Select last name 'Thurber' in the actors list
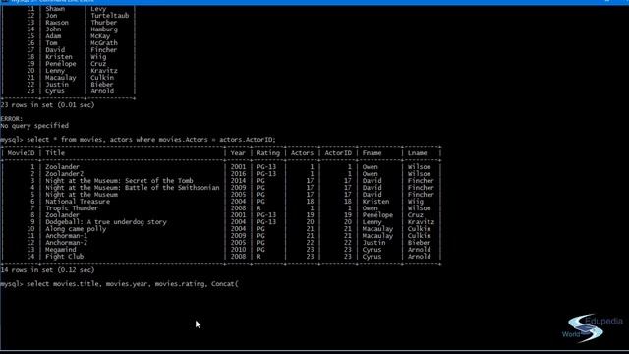The image size is (629, 354). coord(104,23)
